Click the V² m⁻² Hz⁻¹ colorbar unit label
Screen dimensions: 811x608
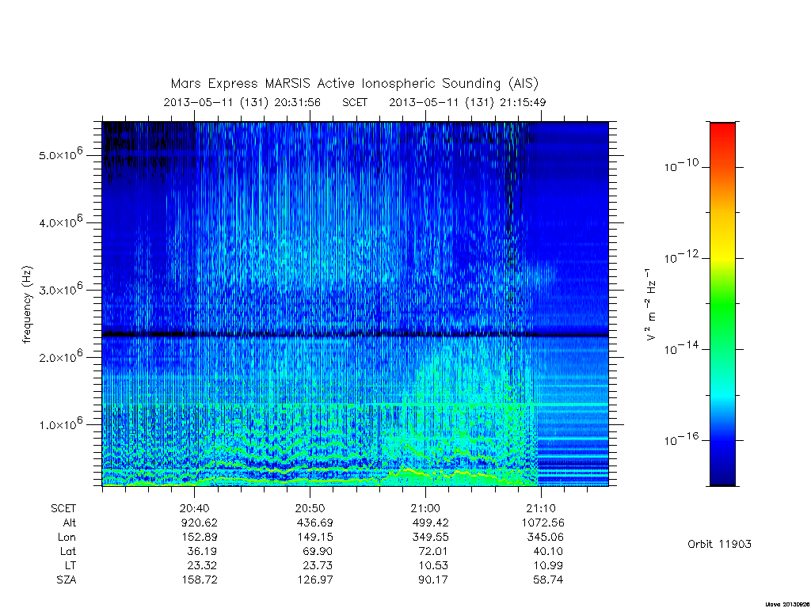point(651,304)
